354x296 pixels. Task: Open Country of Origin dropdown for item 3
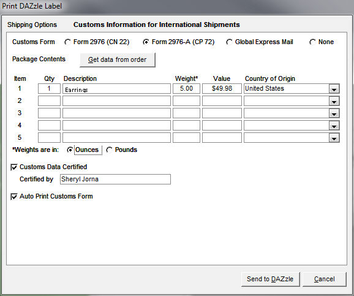[334, 113]
